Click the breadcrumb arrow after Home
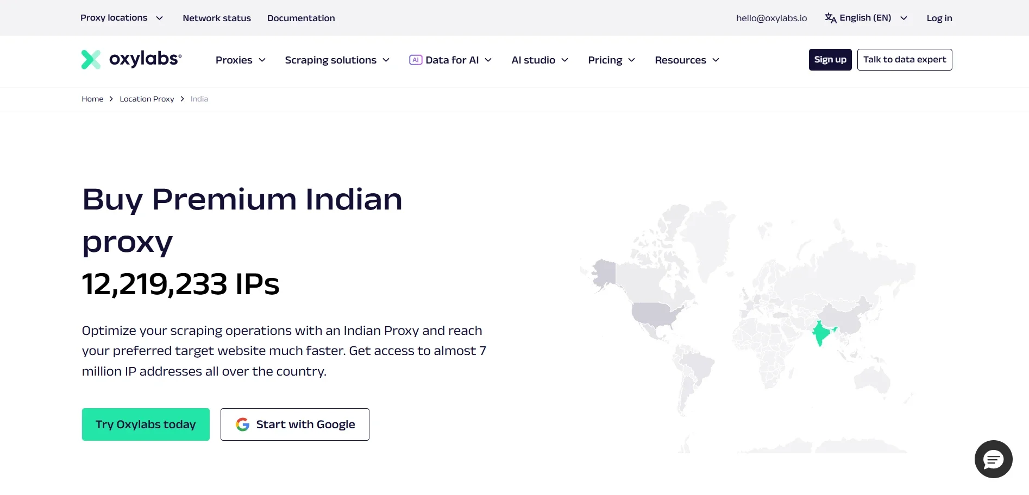This screenshot has height=495, width=1029. [111, 99]
